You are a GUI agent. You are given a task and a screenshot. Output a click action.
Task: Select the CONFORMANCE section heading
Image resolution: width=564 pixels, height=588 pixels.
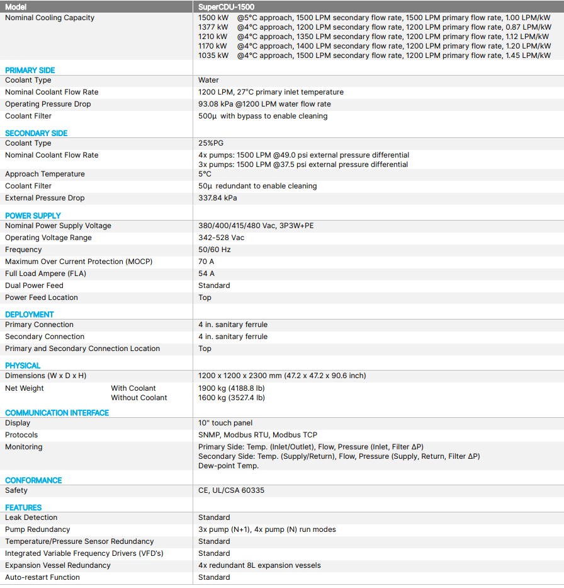point(33,480)
